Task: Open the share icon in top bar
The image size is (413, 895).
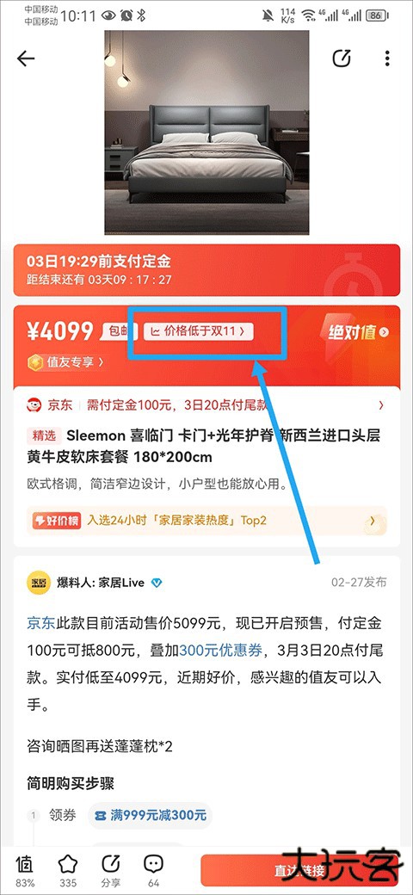Action: pyautogui.click(x=341, y=59)
